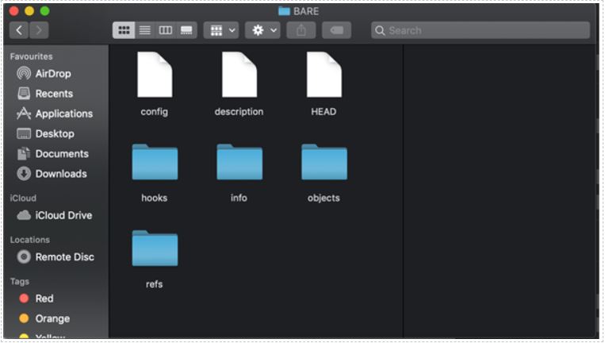Click the Edit Tags toolbar button
605x343 pixels.
pos(336,30)
